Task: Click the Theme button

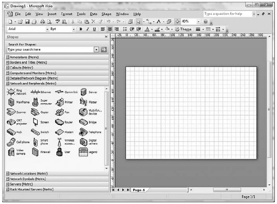Action: [183, 29]
